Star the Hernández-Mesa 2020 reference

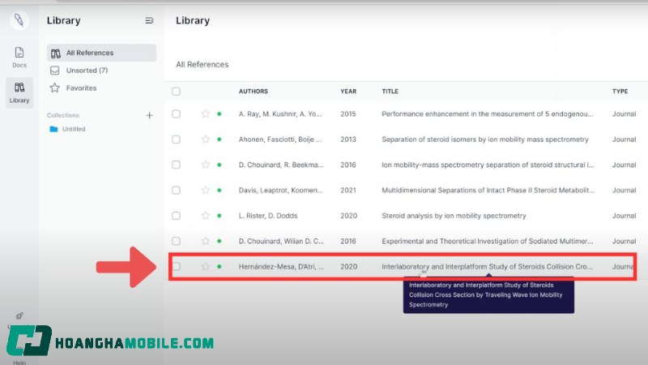point(205,266)
